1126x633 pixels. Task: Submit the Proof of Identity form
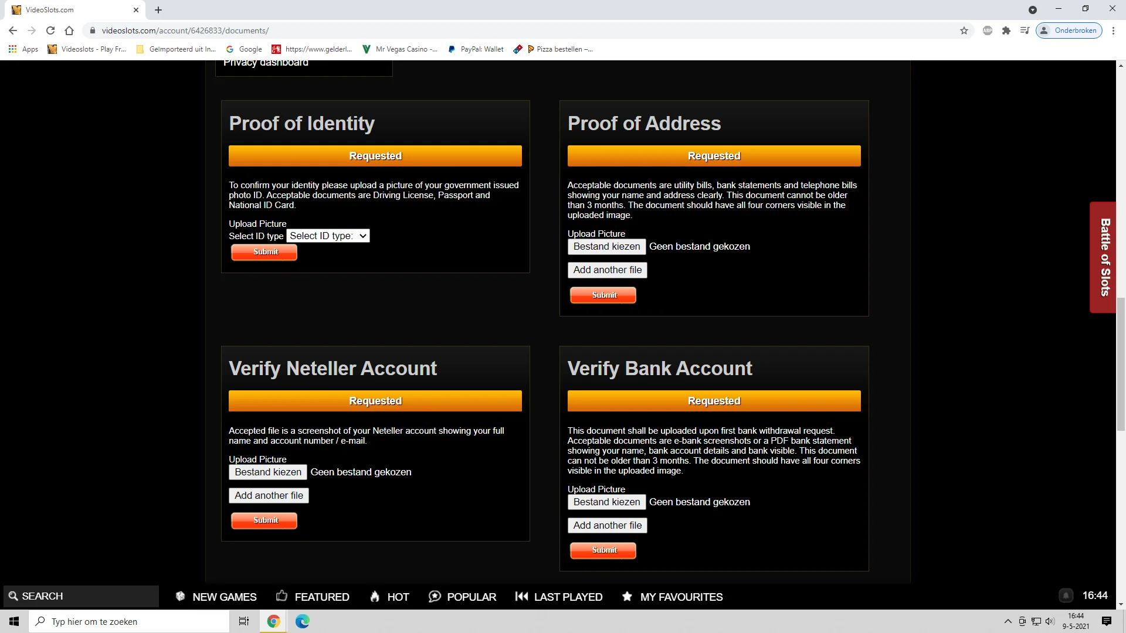pyautogui.click(x=264, y=252)
